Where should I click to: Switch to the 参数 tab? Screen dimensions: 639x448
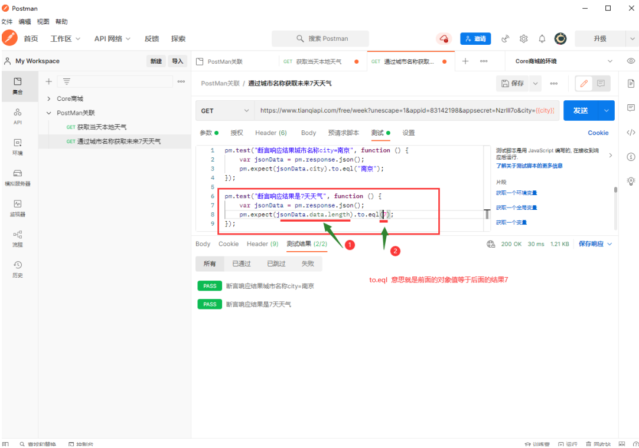[208, 133]
